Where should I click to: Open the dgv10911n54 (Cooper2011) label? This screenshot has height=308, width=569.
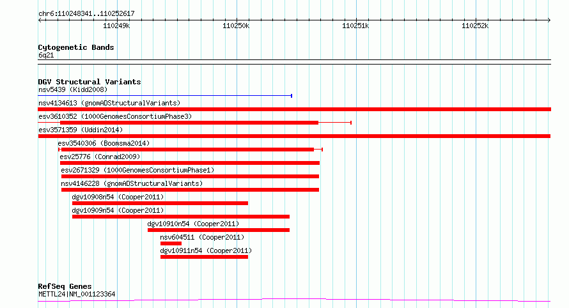pyautogui.click(x=206, y=250)
